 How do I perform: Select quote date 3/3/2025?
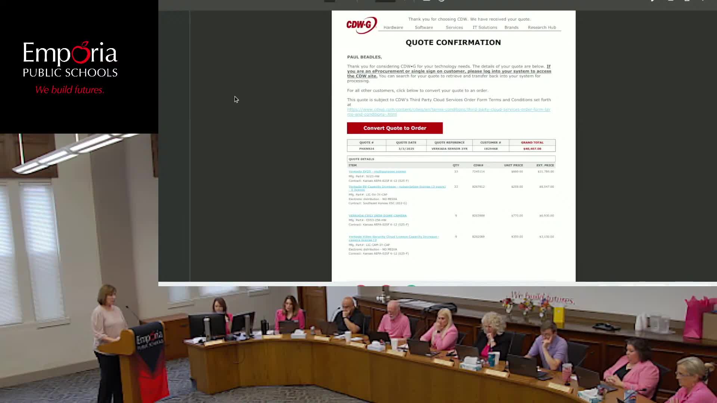point(406,149)
